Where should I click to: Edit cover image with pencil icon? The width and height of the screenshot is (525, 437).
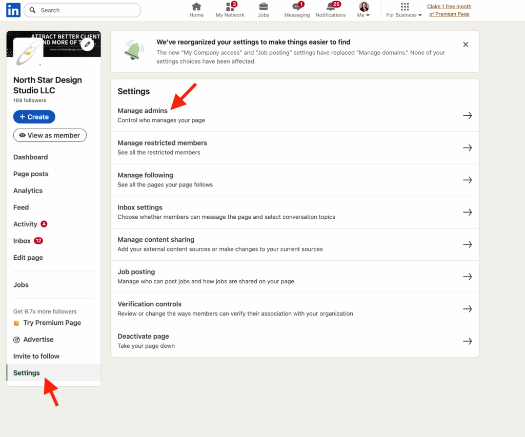87,44
